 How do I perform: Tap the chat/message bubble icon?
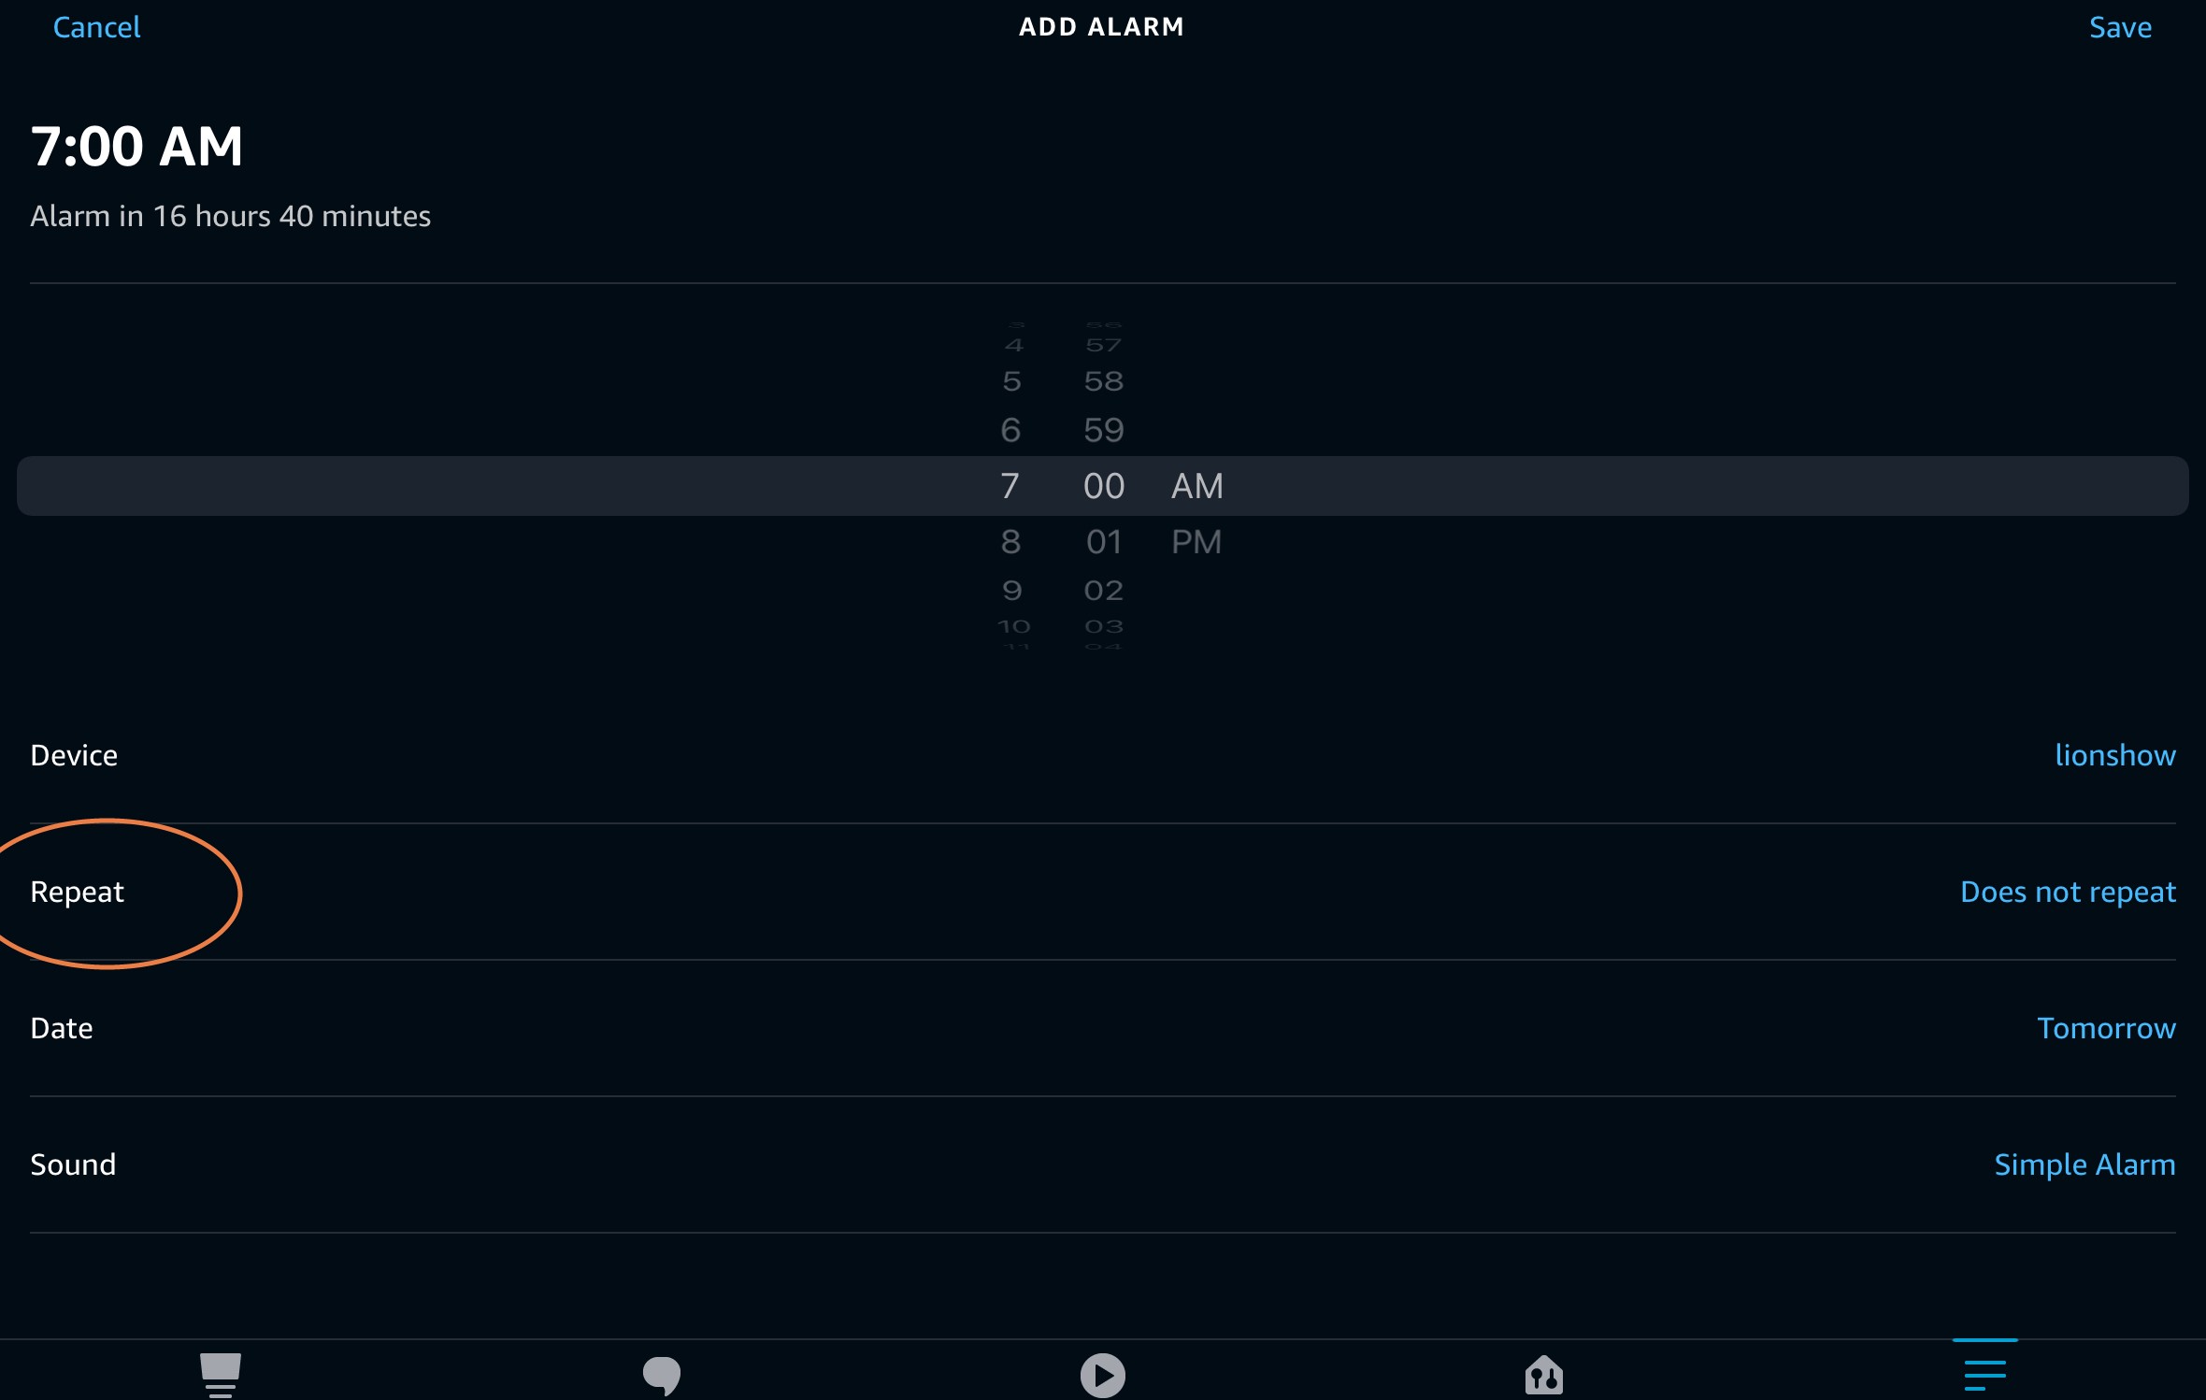(659, 1373)
